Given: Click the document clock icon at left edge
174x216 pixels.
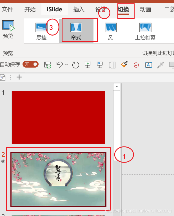Looking at the screenshot, I should pos(3,77).
